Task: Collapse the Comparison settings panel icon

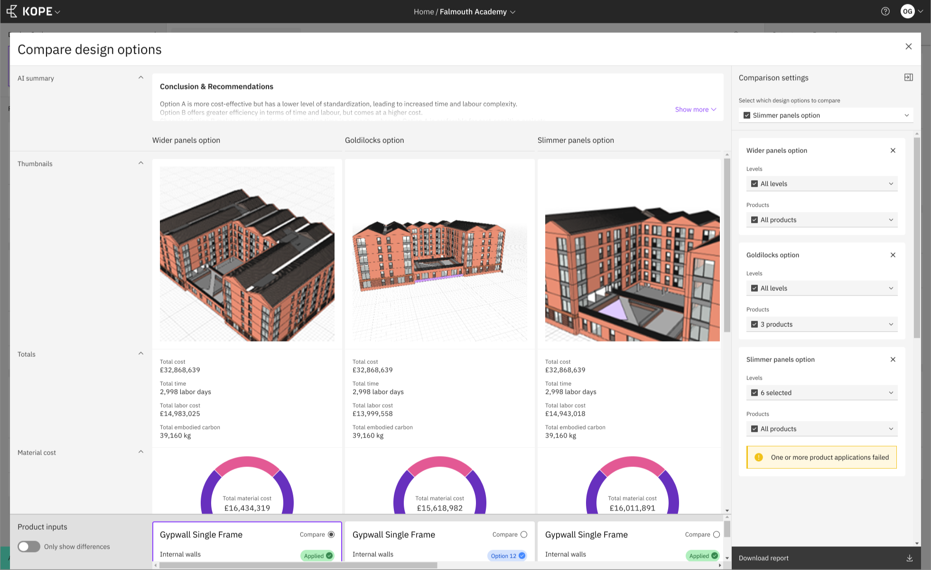Action: (908, 77)
